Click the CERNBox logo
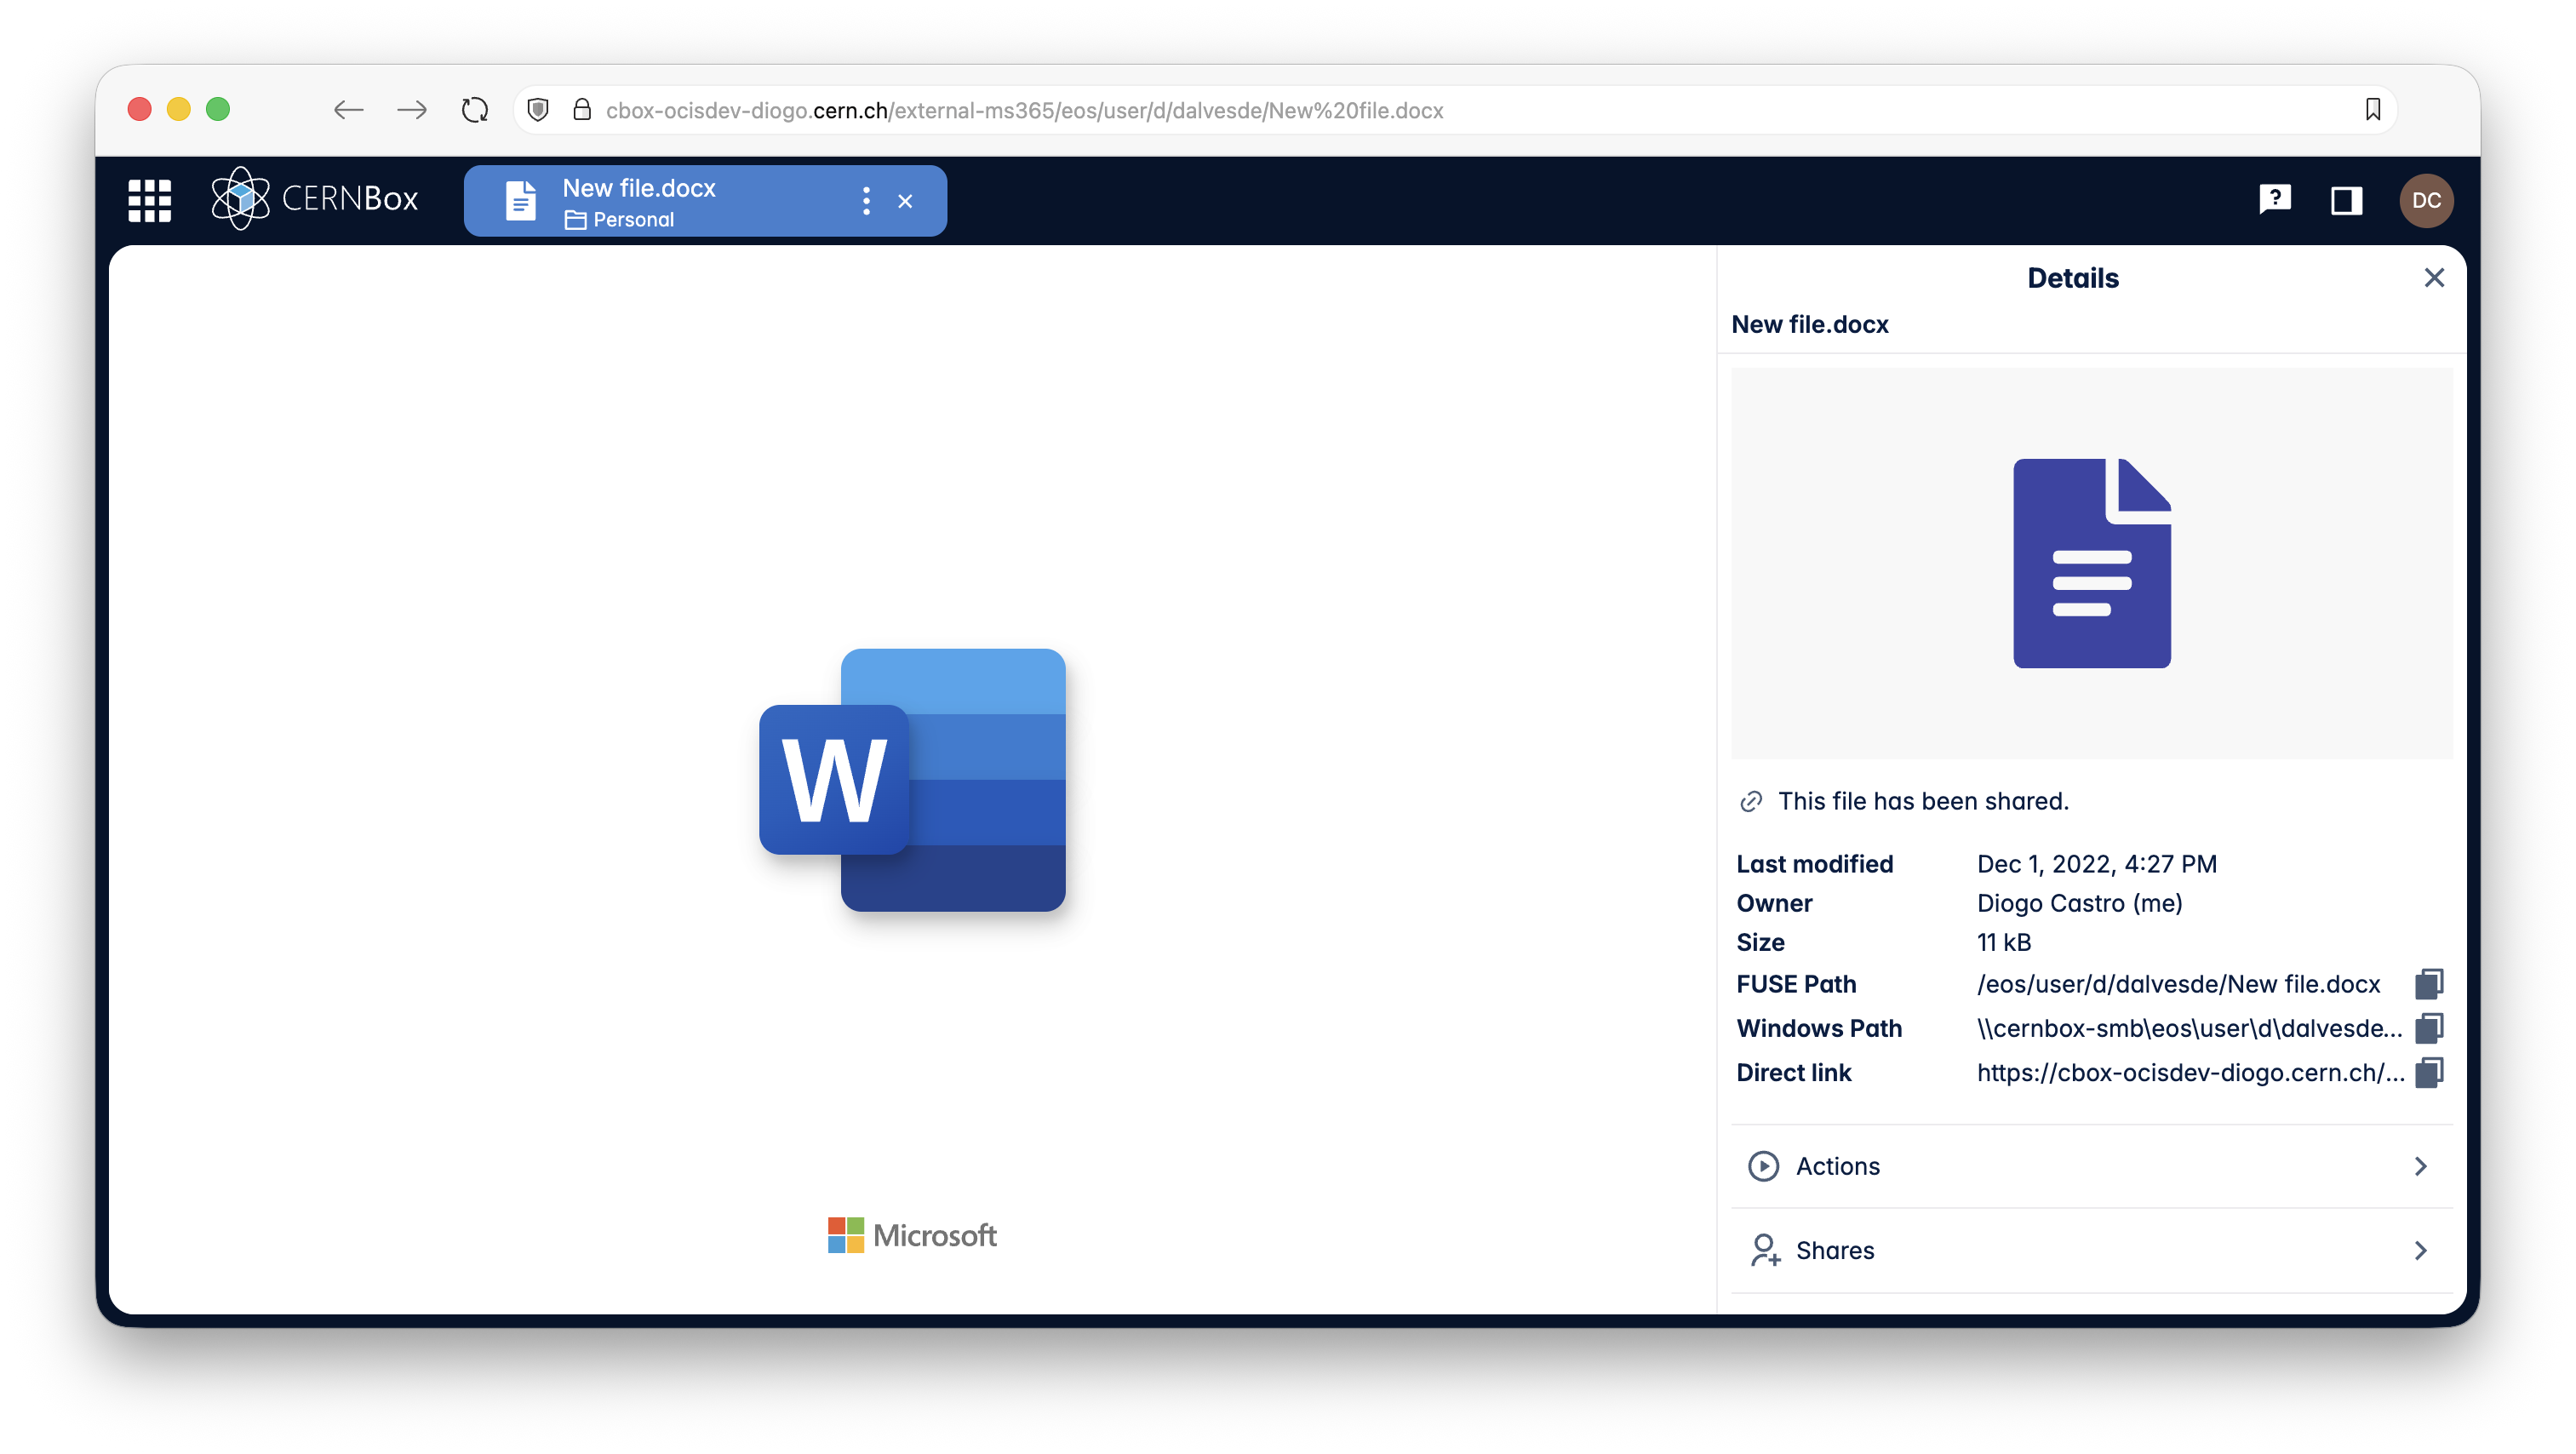Screen dimensions: 2576x1454 coord(315,199)
